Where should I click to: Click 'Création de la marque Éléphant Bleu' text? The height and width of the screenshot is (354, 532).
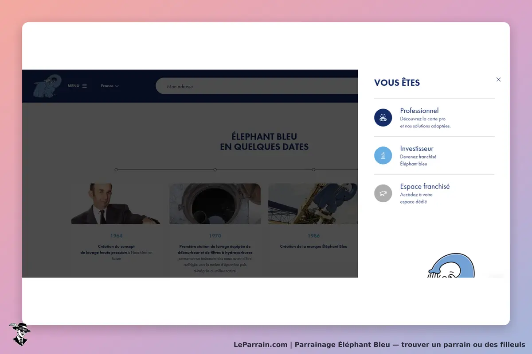pyautogui.click(x=313, y=246)
